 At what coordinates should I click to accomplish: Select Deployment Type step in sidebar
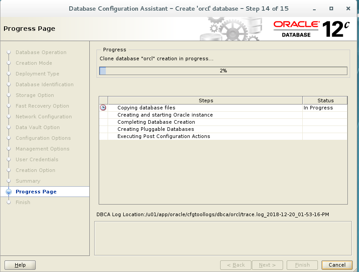click(38, 74)
